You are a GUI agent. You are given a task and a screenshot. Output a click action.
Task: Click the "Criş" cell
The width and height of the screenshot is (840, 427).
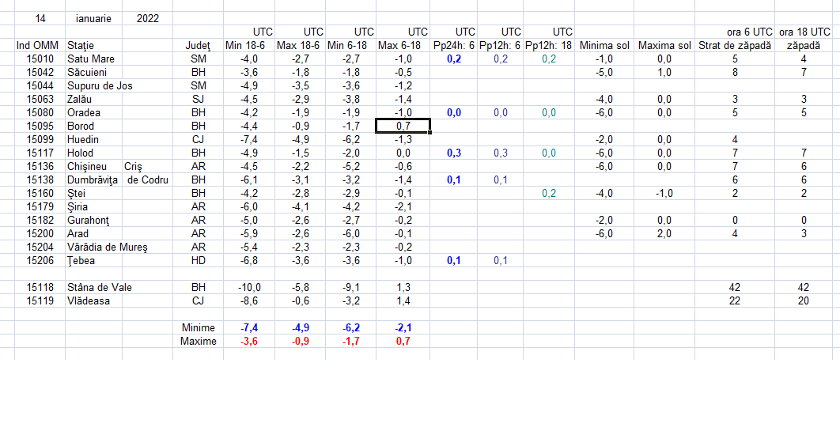click(133, 167)
